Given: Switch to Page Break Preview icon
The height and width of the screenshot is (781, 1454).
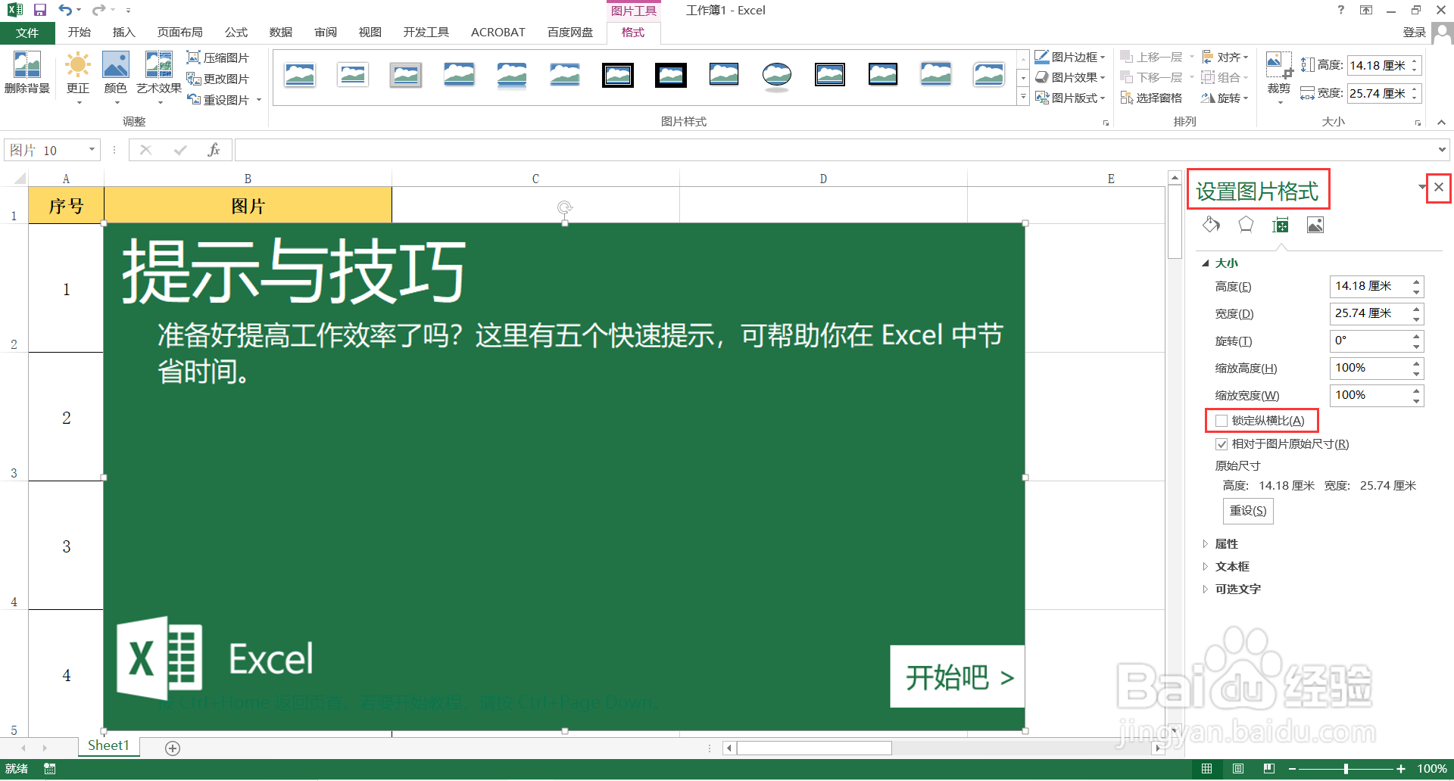Looking at the screenshot, I should pos(1269,769).
